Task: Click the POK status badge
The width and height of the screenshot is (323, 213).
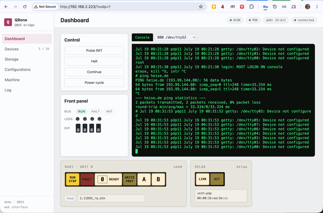Action: pyautogui.click(x=253, y=20)
